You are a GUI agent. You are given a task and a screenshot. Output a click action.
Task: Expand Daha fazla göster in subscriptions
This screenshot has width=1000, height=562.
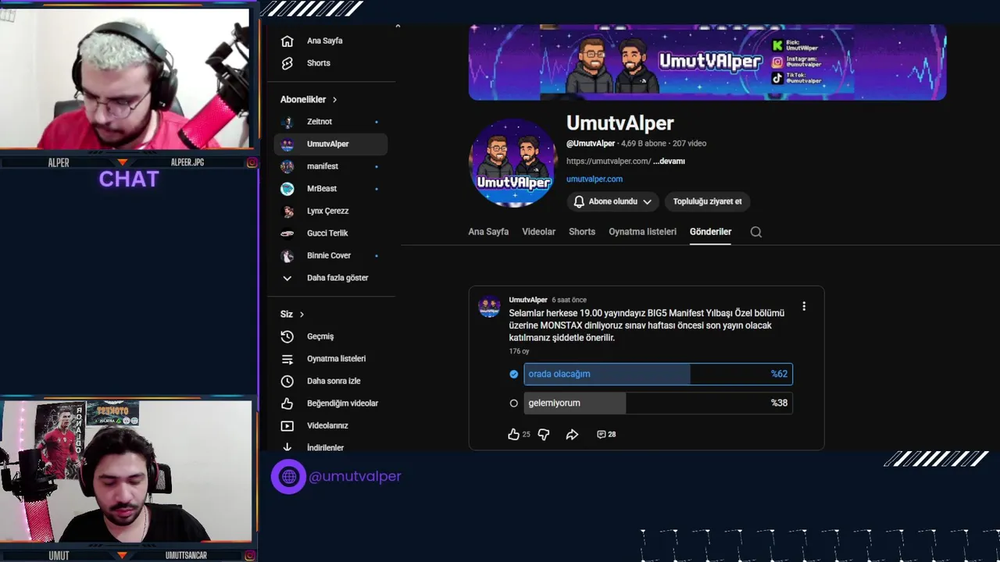330,278
